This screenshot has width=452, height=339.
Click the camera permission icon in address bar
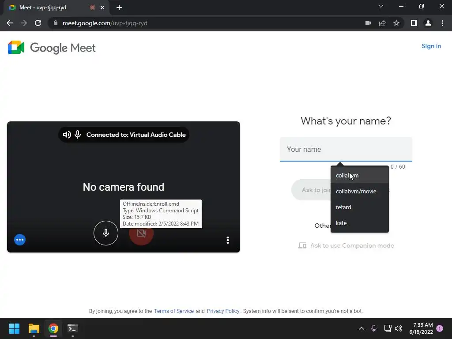click(x=368, y=23)
